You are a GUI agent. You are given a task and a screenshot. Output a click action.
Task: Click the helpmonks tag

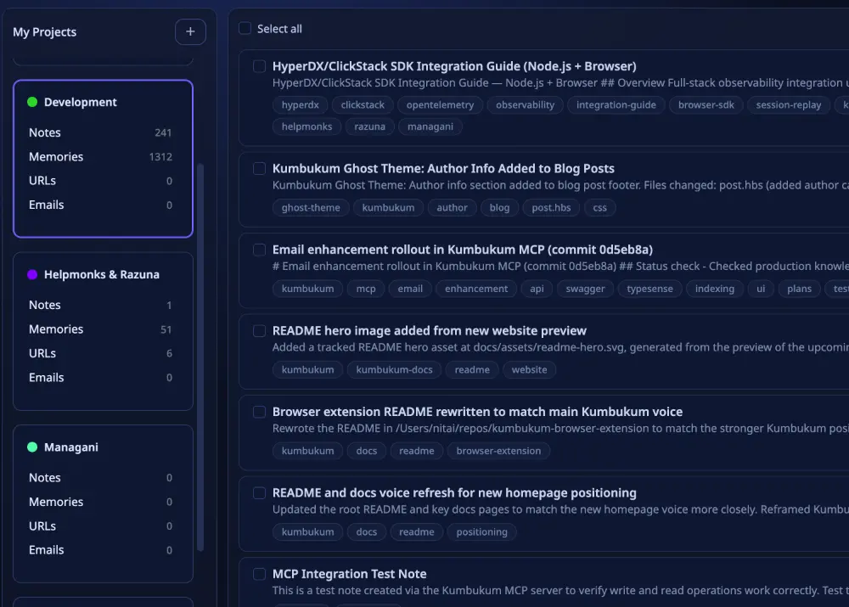coord(306,126)
